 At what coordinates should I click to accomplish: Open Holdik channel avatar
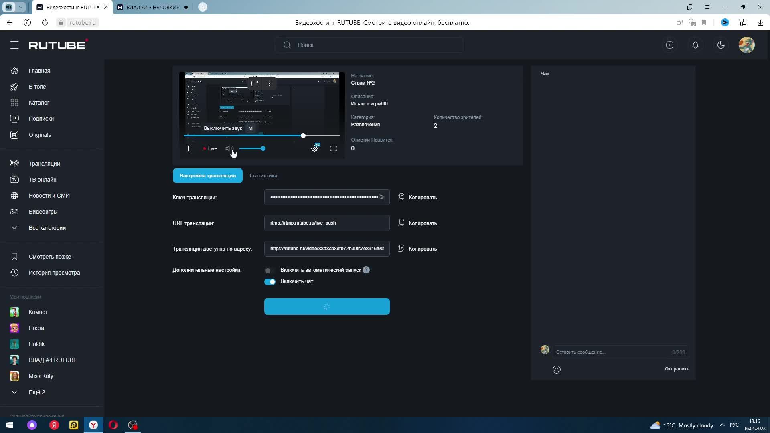[x=14, y=344]
